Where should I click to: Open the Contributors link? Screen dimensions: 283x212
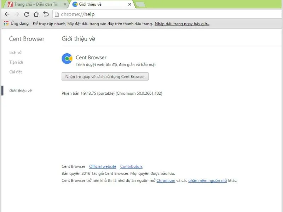click(x=131, y=166)
